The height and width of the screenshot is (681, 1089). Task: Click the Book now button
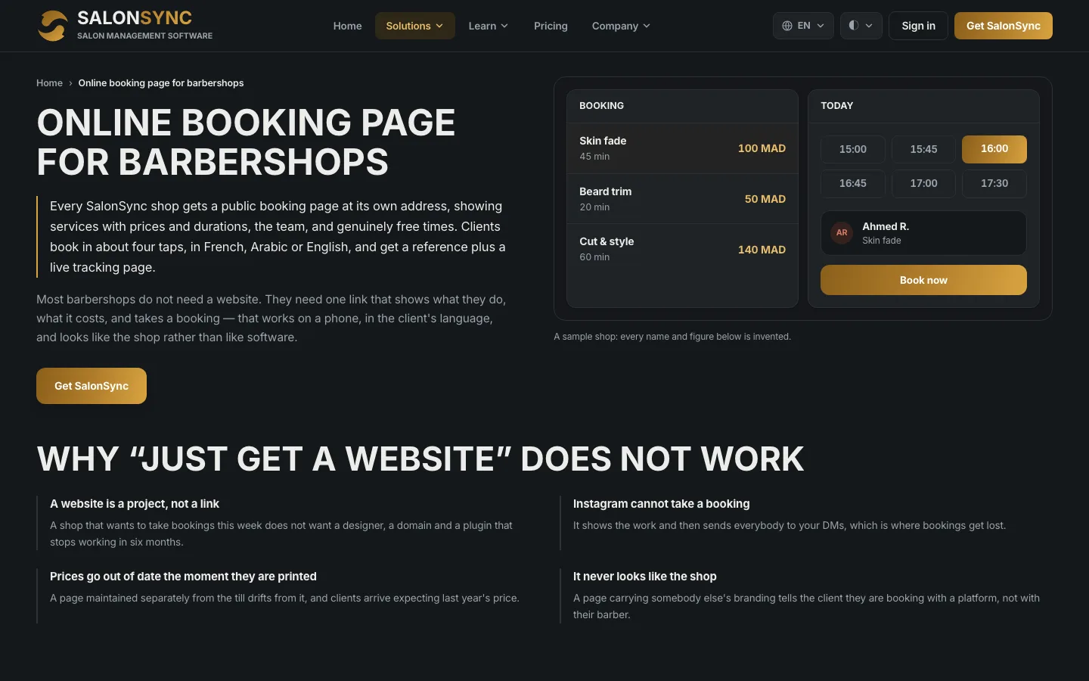923,280
